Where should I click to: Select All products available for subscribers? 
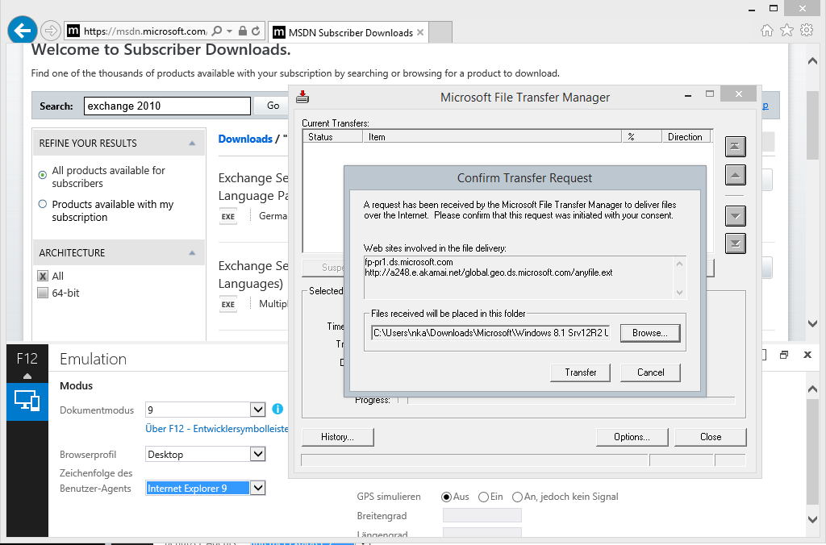[x=43, y=175]
